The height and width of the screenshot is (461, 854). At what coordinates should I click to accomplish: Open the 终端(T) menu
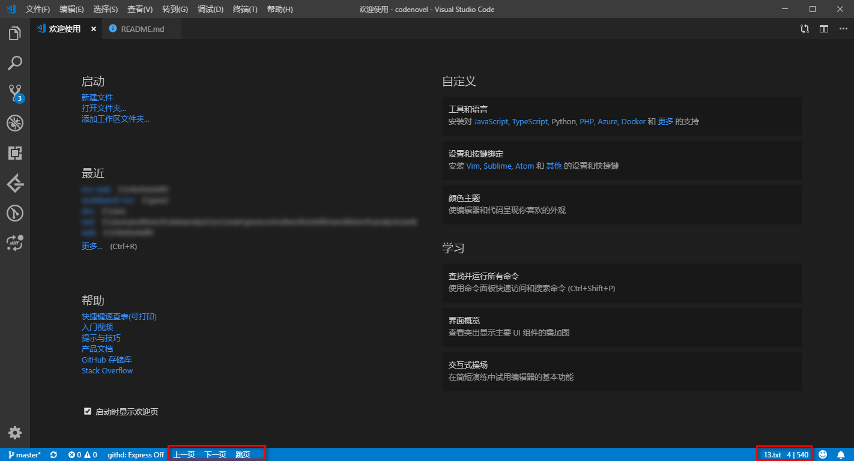coord(245,10)
